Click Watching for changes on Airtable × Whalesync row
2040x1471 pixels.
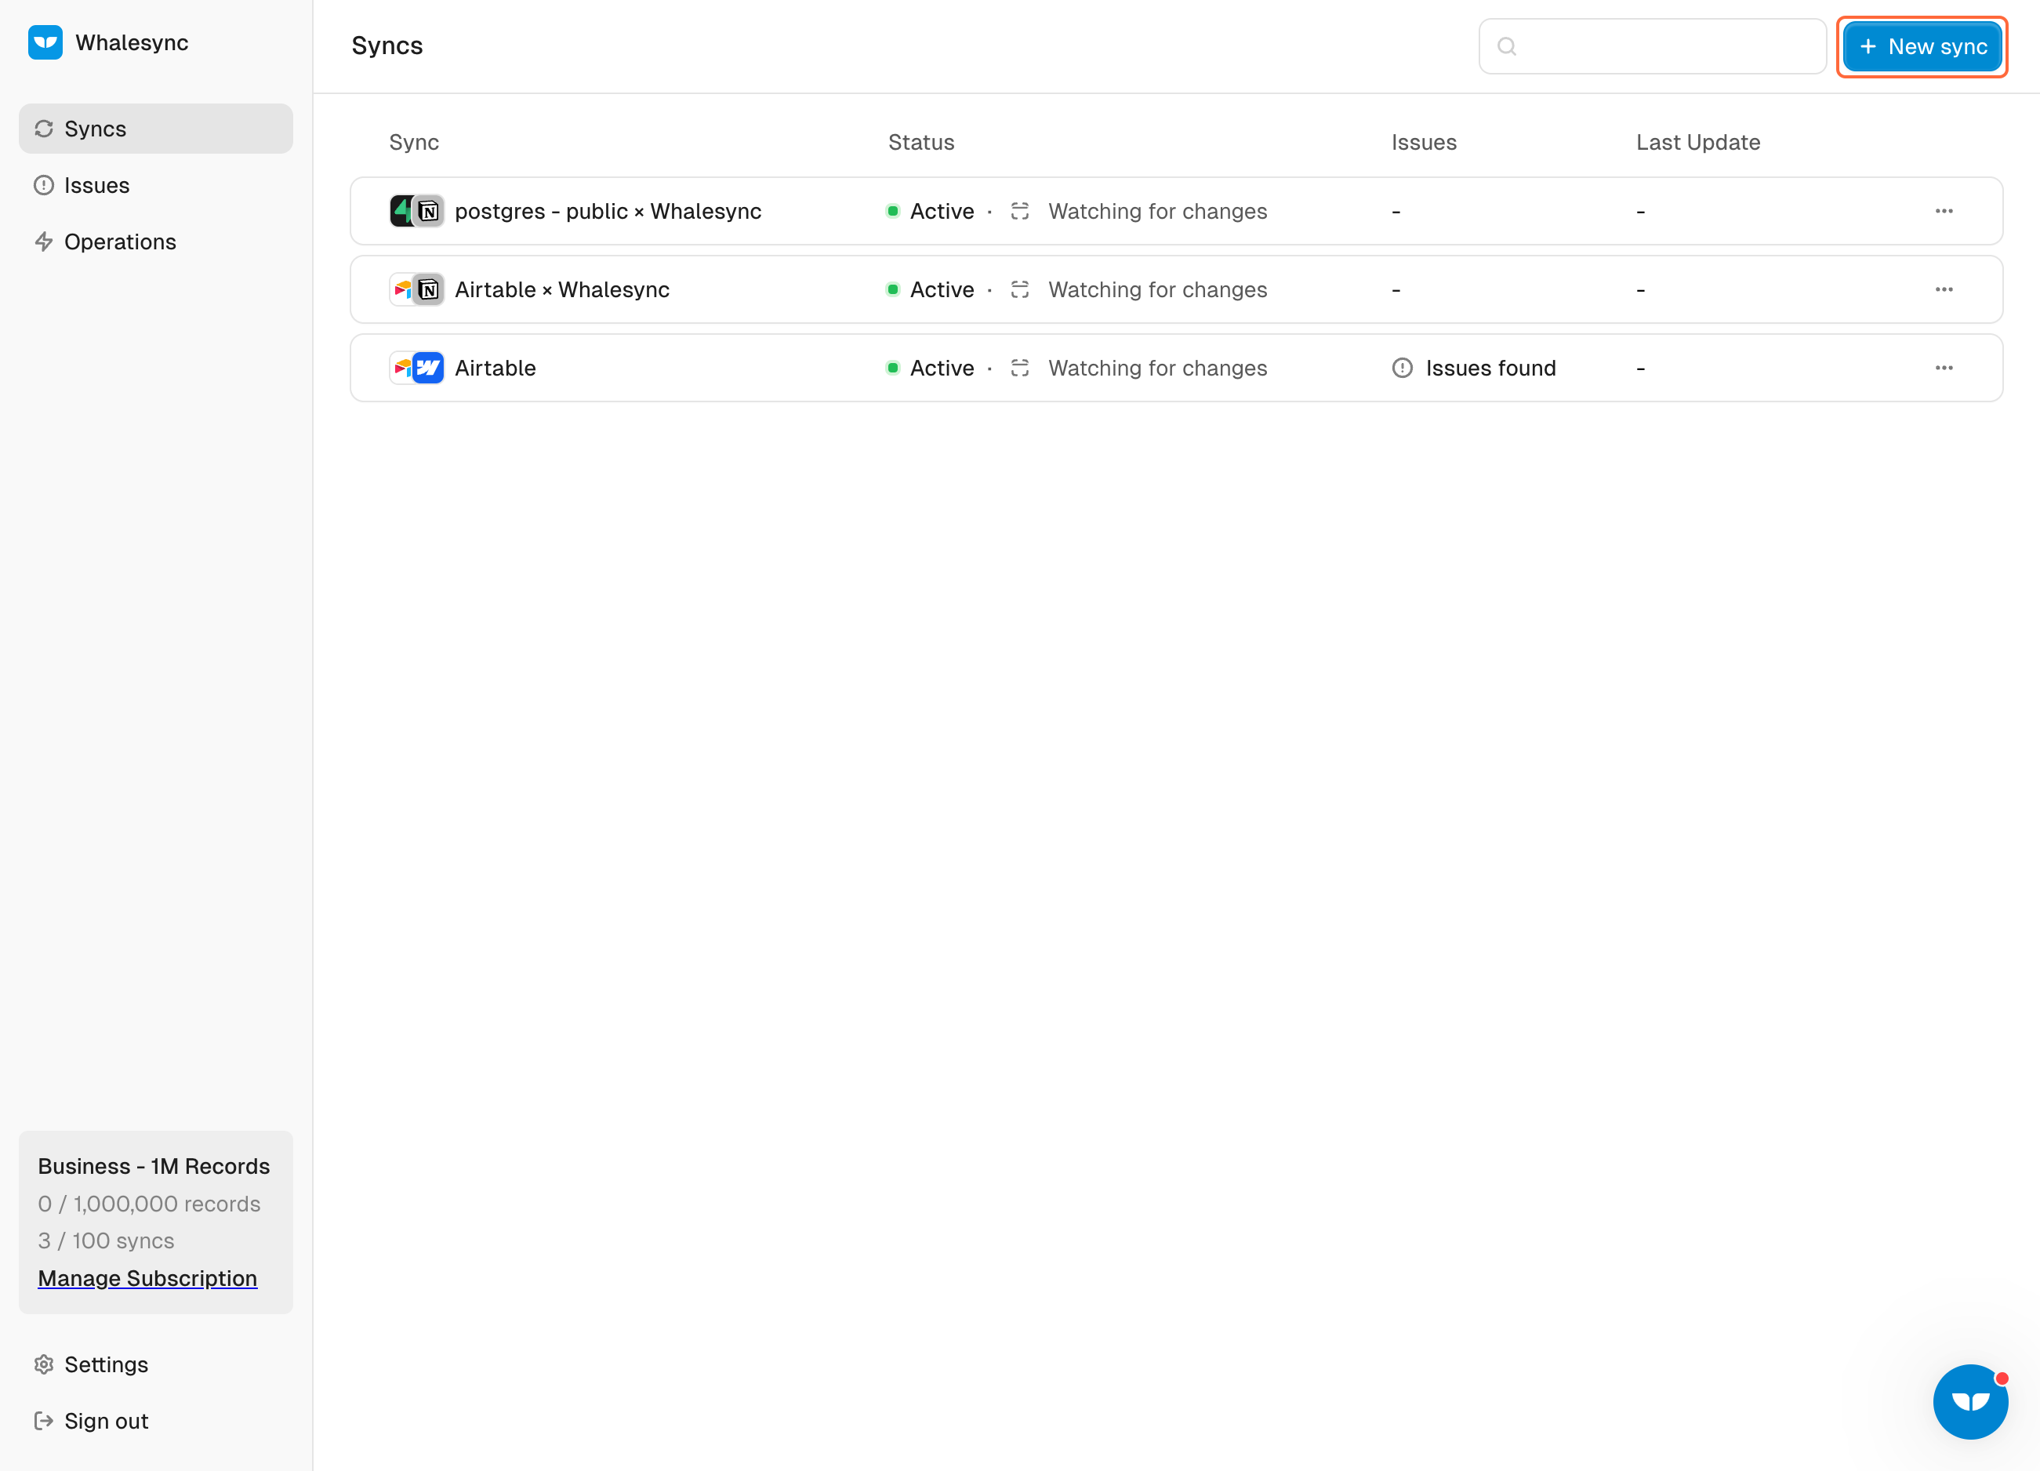1158,289
